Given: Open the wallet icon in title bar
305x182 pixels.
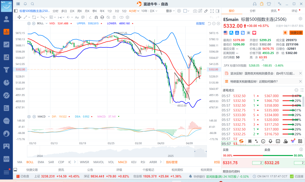Looking at the screenshot, I should coord(262,4).
